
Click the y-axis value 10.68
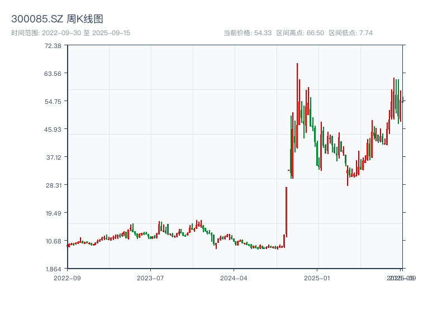(54, 241)
